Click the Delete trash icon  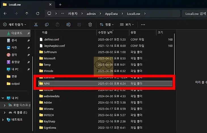[90, 25]
